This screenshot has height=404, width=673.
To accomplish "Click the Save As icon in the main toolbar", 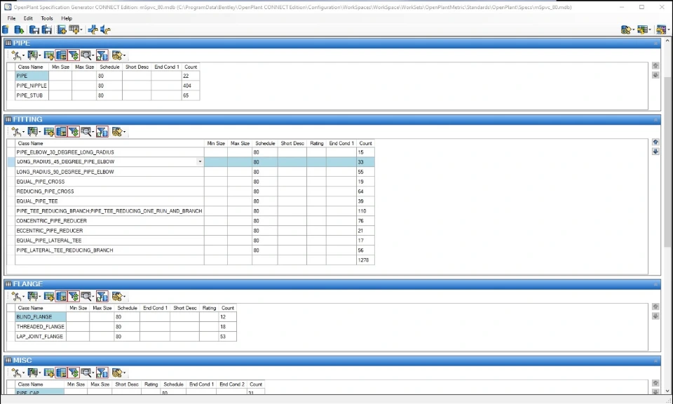I will point(47,29).
